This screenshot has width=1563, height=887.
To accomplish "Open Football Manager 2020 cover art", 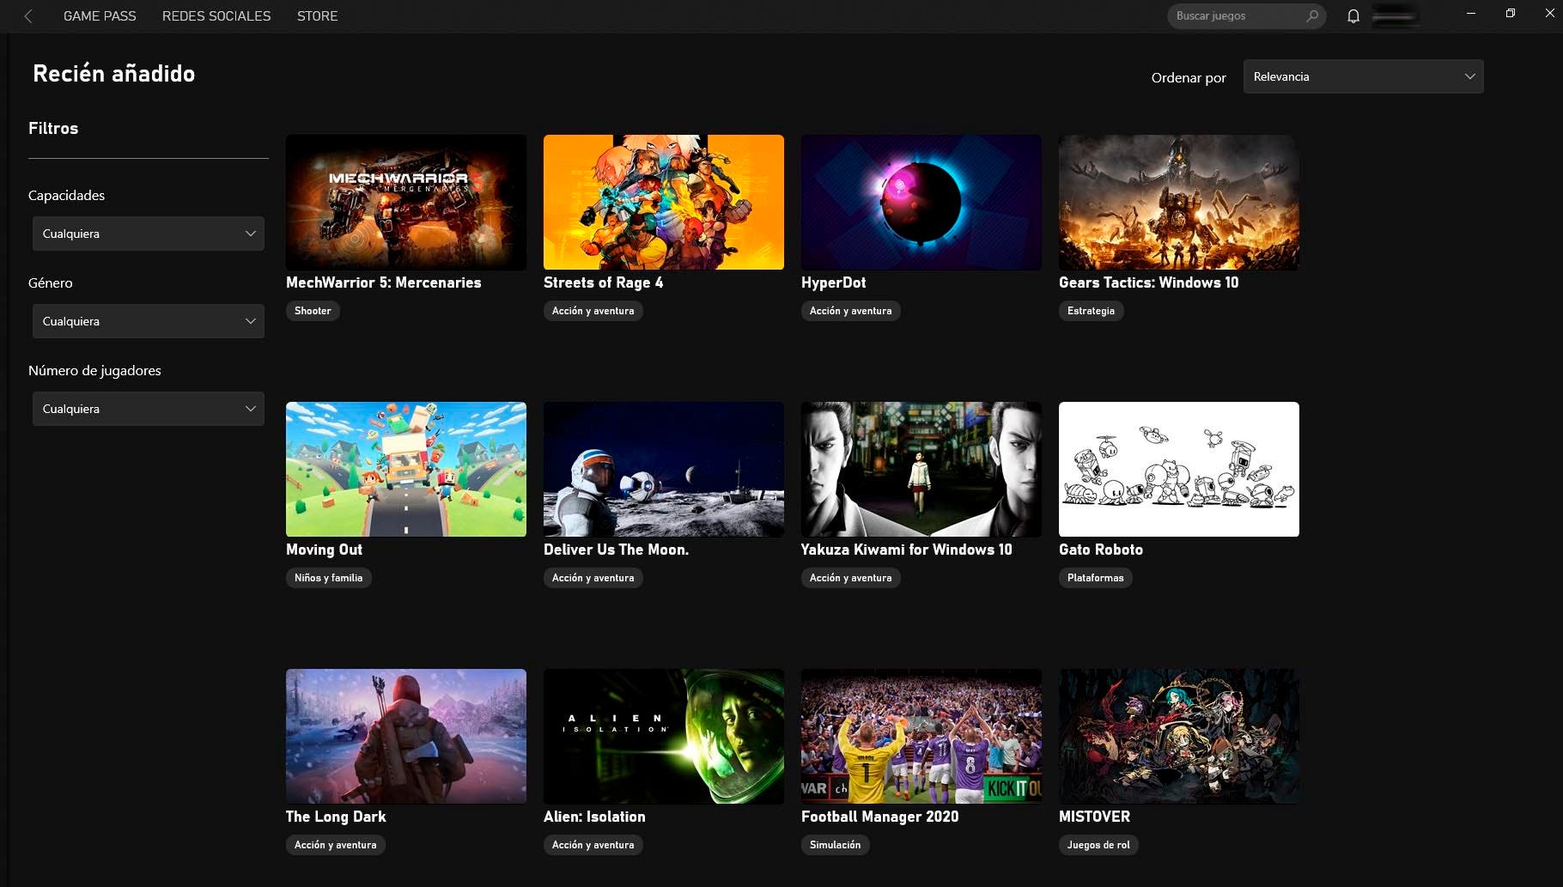I will point(921,736).
